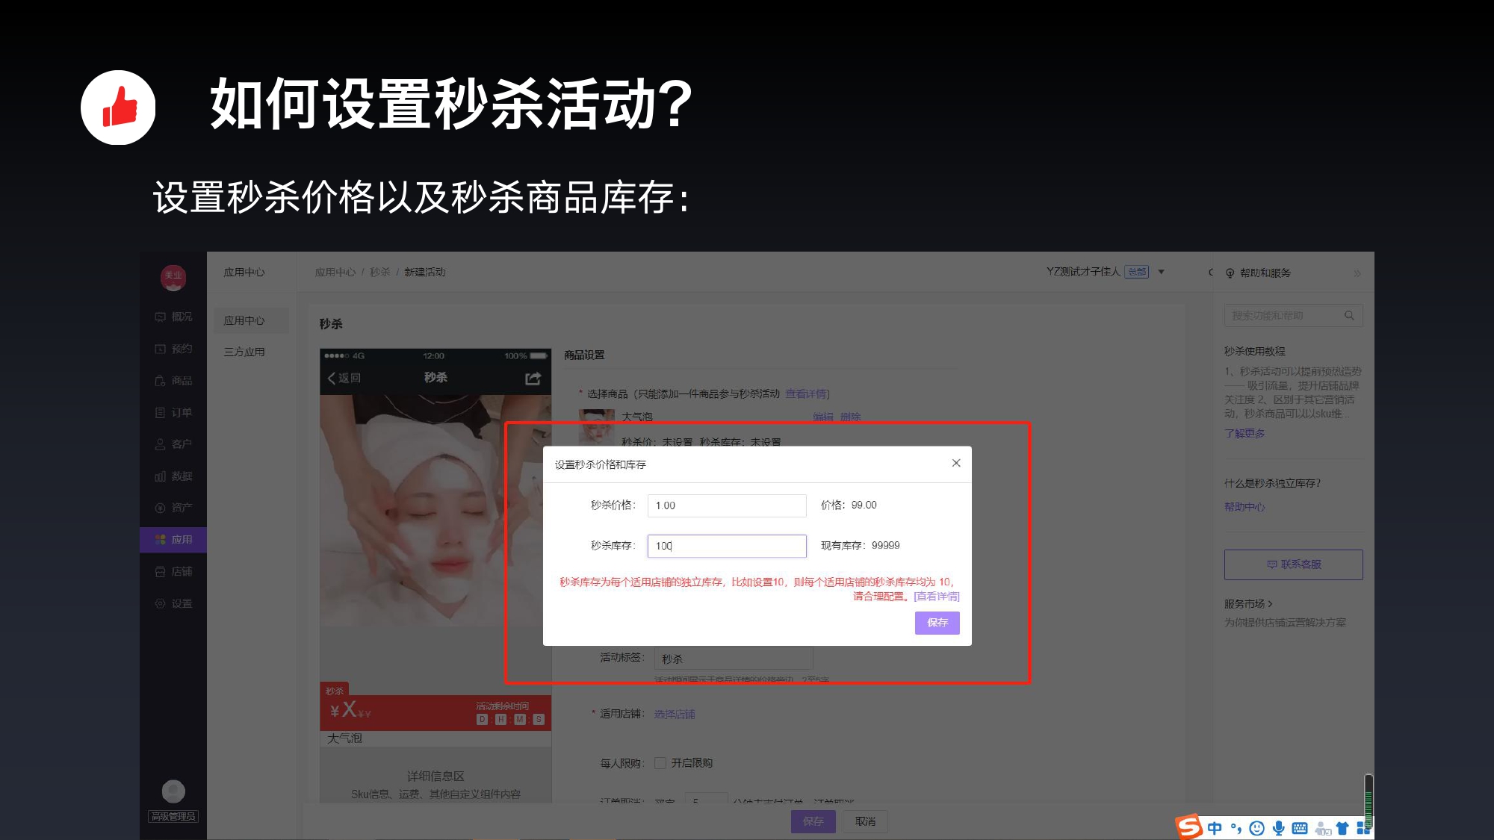Click the 秒杀库存 input field
The width and height of the screenshot is (1494, 840).
pos(727,546)
